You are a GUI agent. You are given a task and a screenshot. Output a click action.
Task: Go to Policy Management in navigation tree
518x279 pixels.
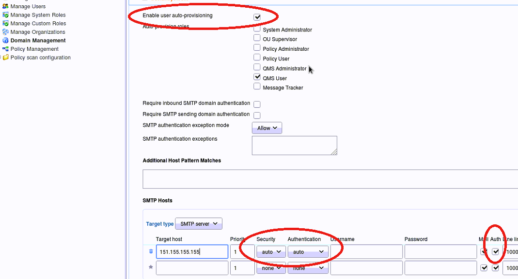coord(34,49)
